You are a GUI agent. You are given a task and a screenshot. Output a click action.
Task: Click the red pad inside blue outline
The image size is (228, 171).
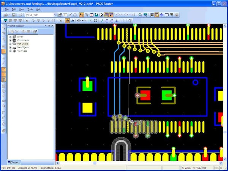click(x=145, y=95)
